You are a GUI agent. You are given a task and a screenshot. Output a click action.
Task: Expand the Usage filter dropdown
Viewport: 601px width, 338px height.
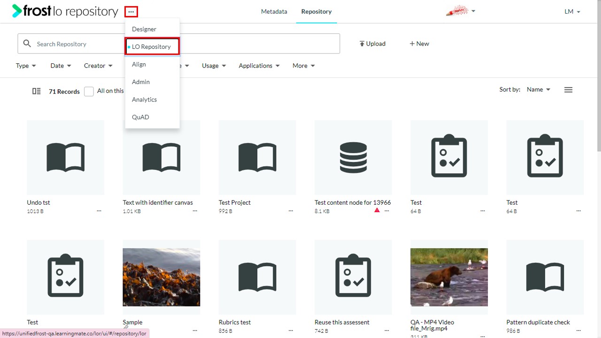coord(214,66)
